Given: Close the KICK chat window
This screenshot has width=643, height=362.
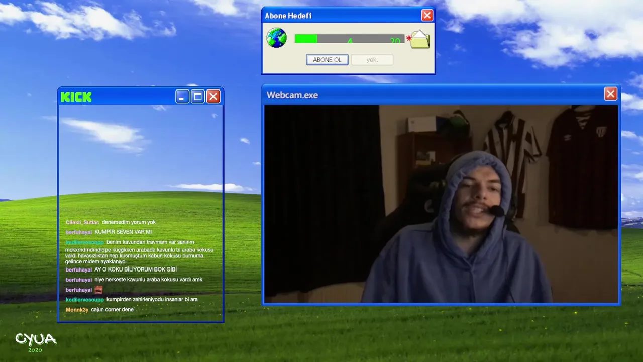Looking at the screenshot, I should (x=213, y=96).
